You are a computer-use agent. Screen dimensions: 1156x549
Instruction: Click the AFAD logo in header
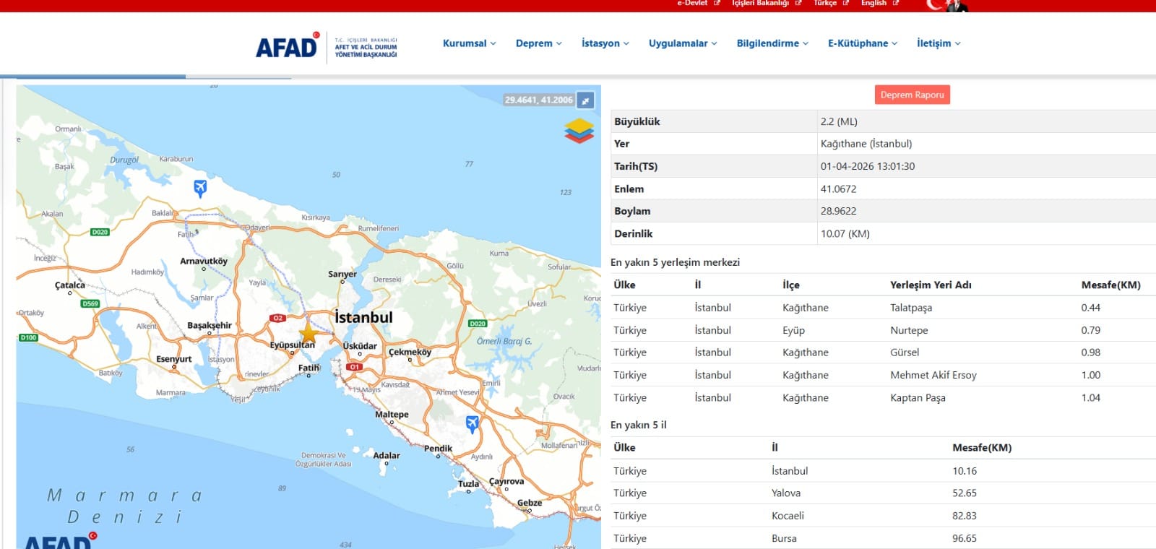point(288,47)
